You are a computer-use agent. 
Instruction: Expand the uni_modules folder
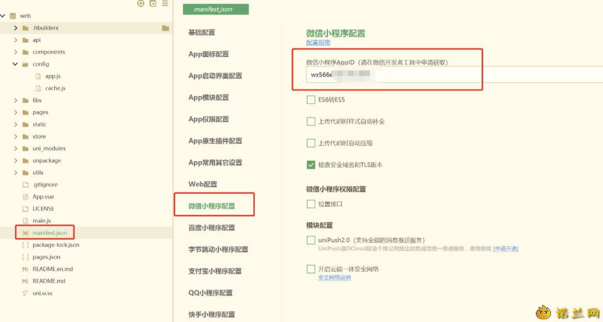point(16,148)
